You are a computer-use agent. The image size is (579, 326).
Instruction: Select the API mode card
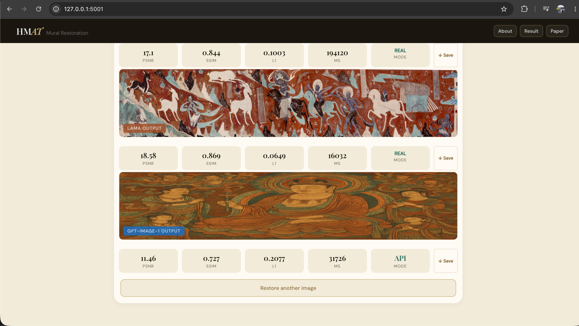pos(400,261)
